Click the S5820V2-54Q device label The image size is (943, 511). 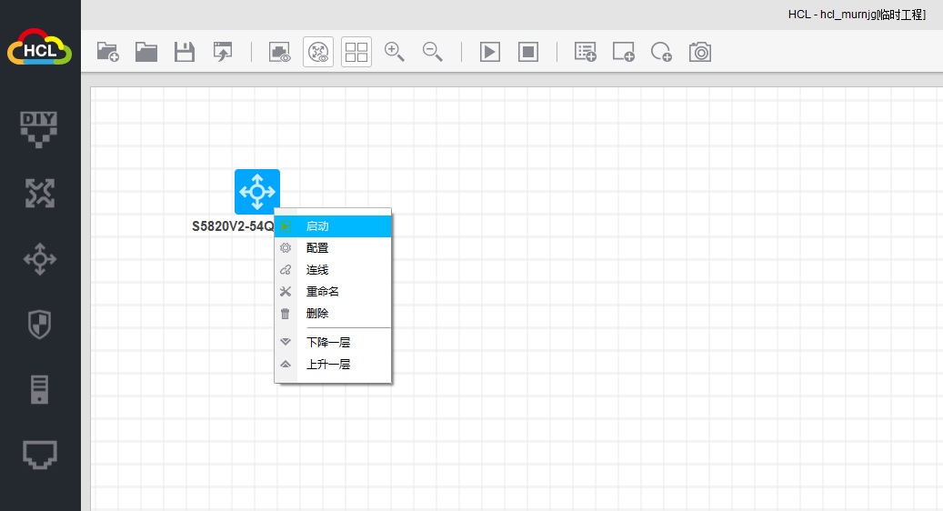[x=233, y=226]
